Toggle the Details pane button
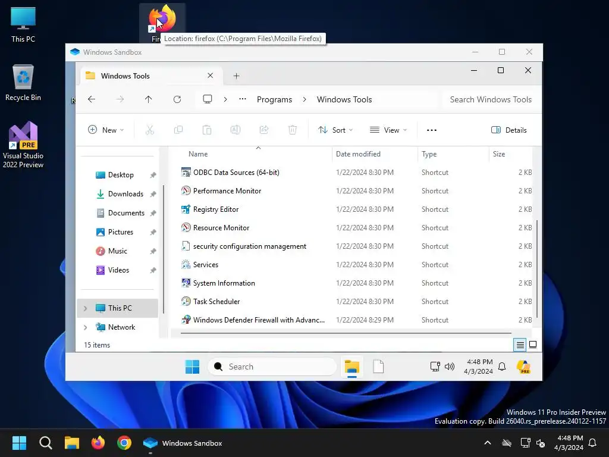This screenshot has width=609, height=457. 509,130
